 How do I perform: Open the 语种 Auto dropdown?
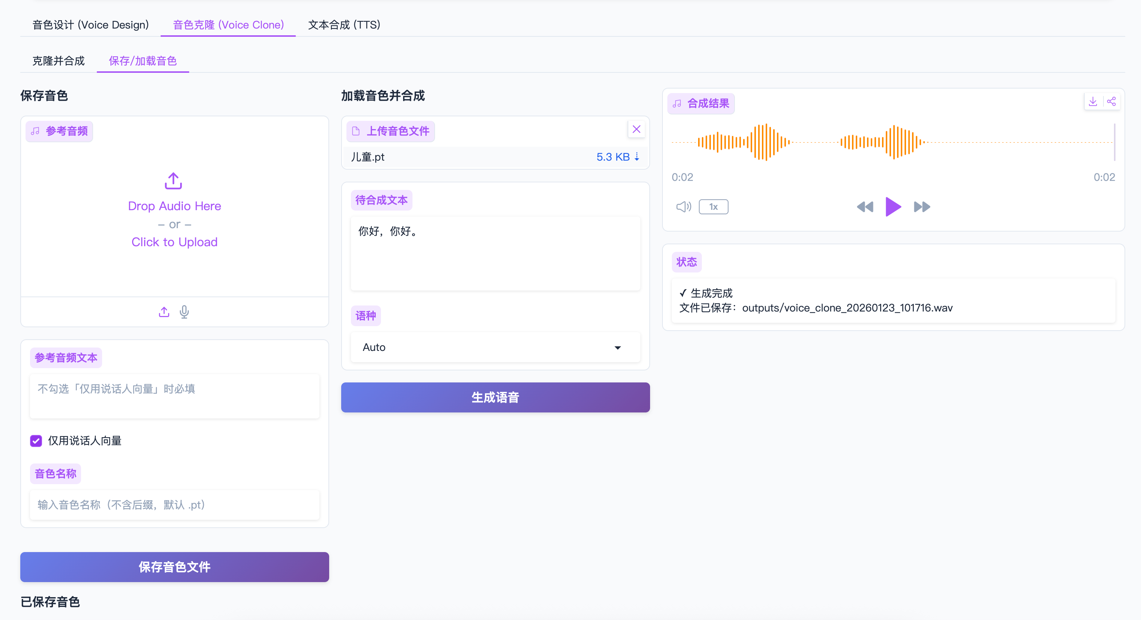click(495, 347)
